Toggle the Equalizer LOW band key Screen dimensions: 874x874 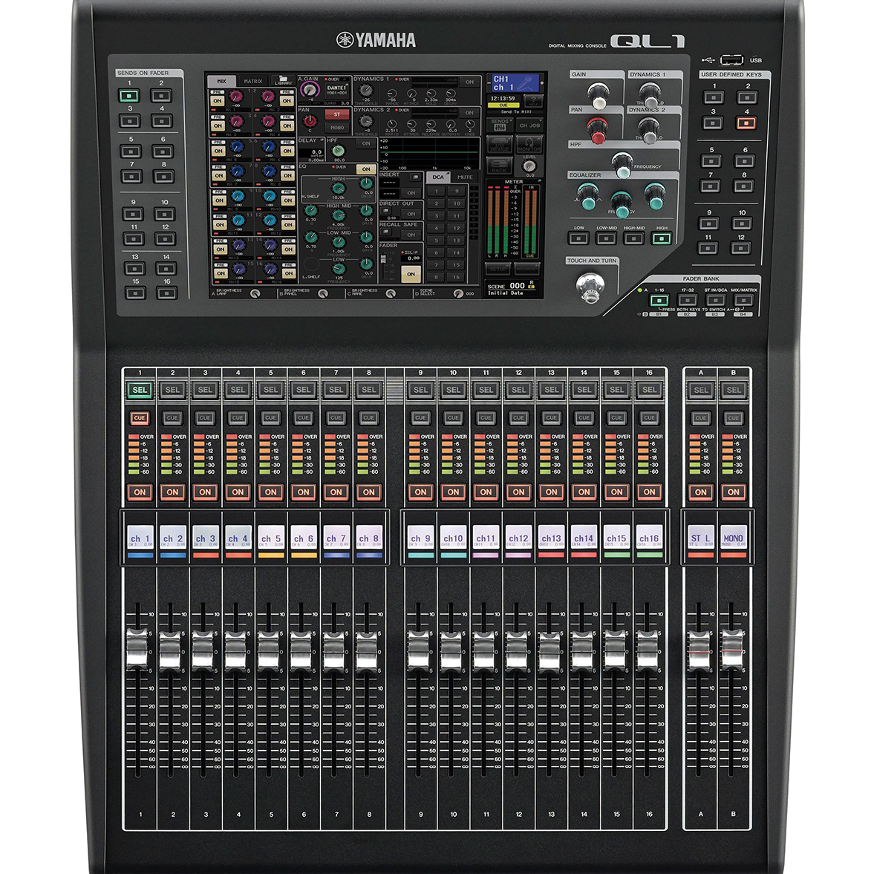[x=578, y=238]
